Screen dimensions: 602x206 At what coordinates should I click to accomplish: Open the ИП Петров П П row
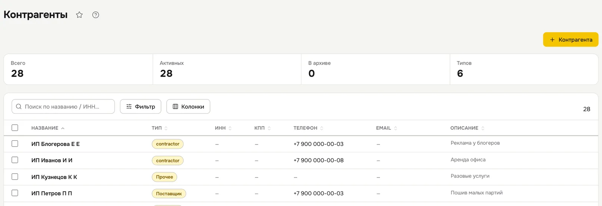(x=301, y=194)
